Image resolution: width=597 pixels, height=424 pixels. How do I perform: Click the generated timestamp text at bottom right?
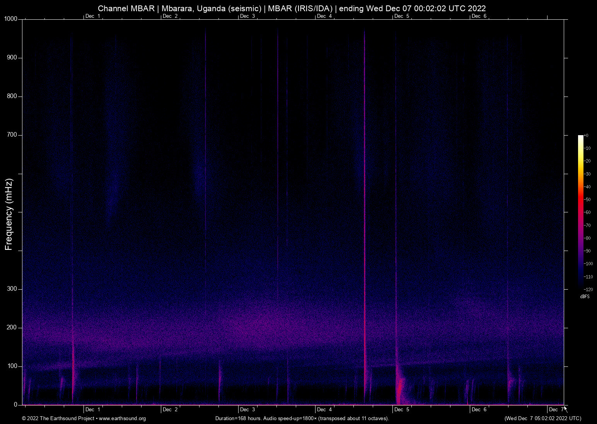point(542,419)
